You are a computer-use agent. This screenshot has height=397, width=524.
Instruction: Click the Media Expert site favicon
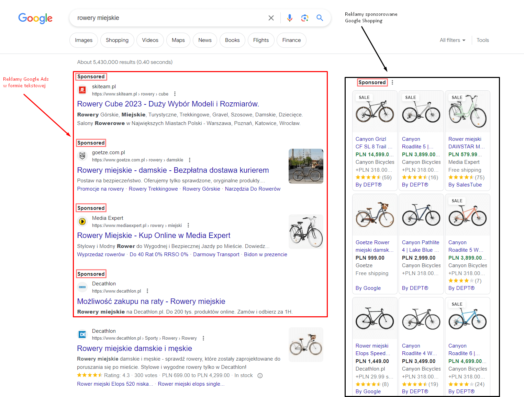point(82,222)
